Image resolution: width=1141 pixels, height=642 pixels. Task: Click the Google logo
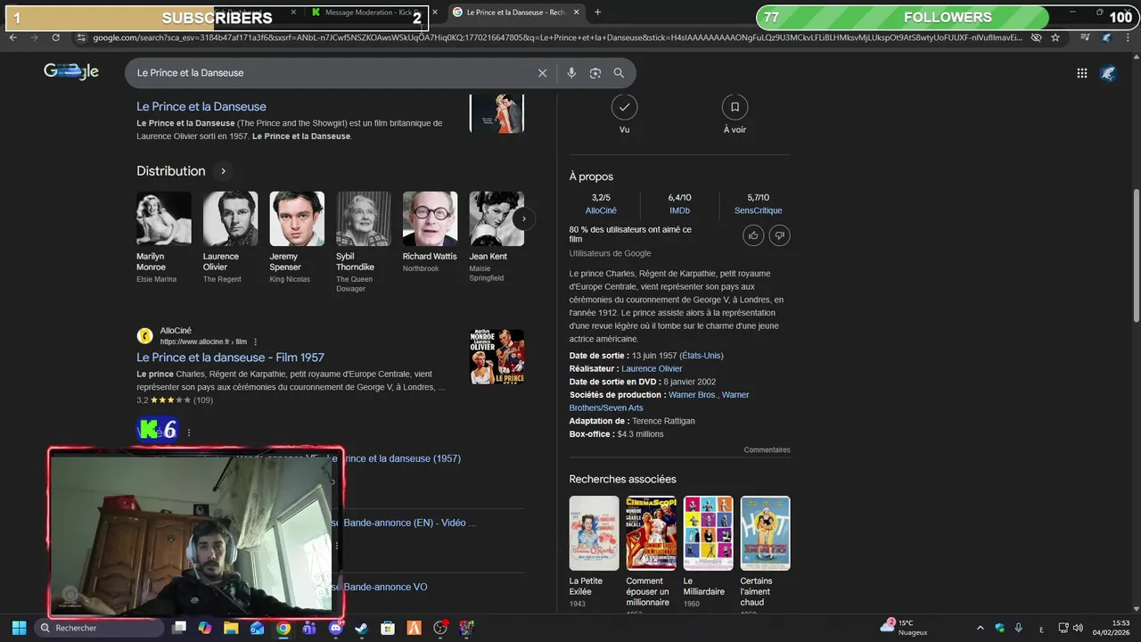[x=71, y=71]
